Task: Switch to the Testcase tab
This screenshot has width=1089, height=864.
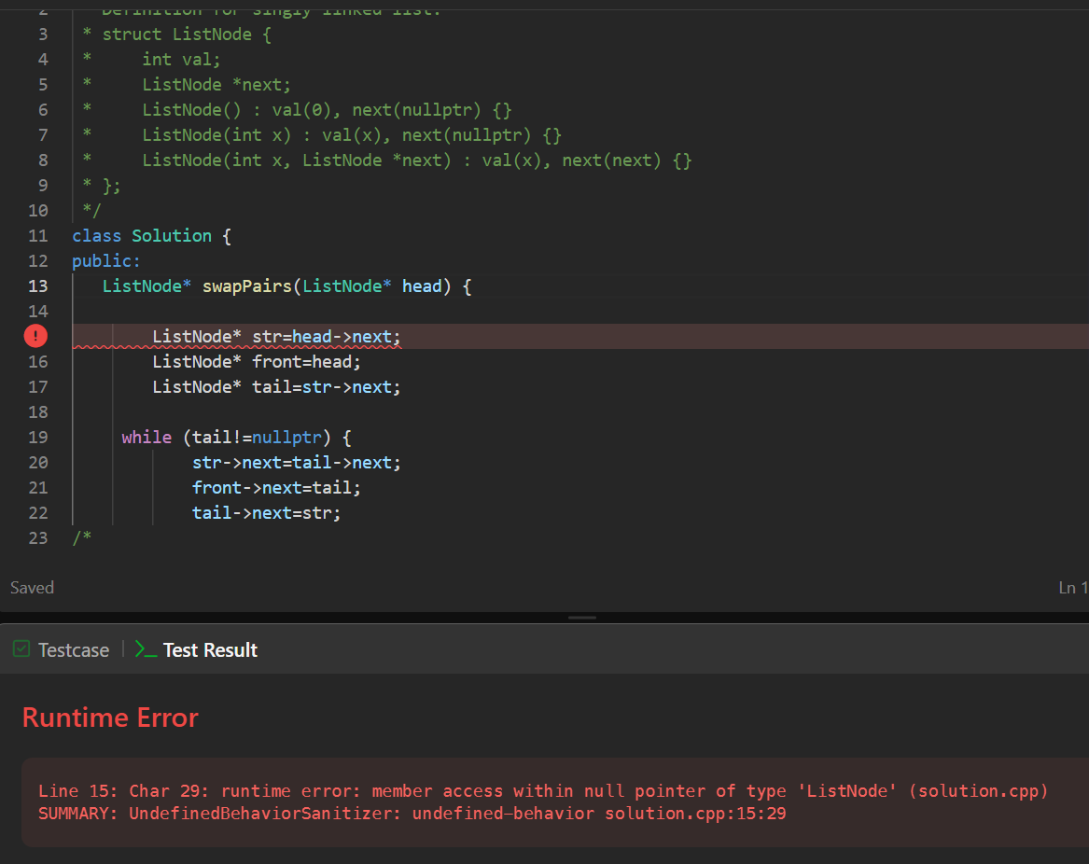Action: point(73,650)
